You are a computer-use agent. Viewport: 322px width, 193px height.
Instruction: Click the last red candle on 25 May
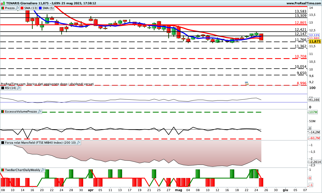point(261,37)
